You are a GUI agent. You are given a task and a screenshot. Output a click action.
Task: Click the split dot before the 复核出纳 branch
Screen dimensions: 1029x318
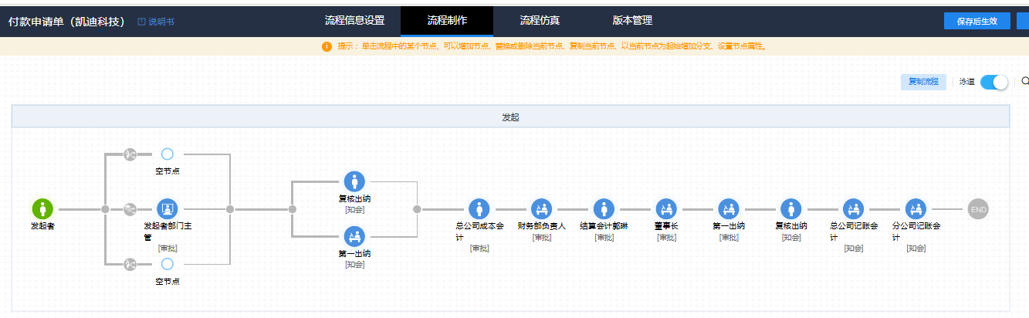tap(292, 208)
